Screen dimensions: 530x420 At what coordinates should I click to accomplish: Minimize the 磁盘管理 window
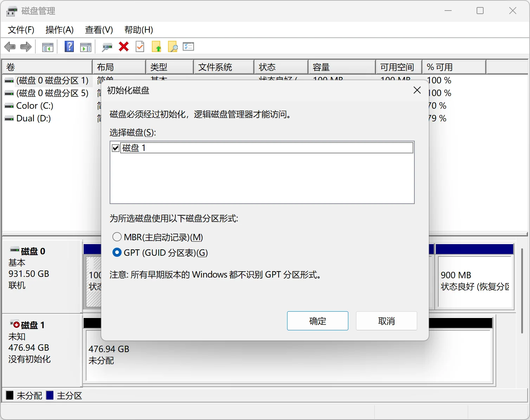(x=448, y=11)
